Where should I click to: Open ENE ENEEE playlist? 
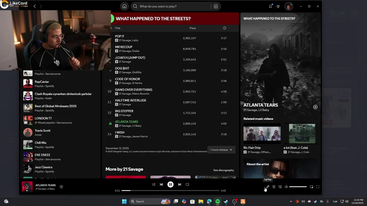[60, 157]
